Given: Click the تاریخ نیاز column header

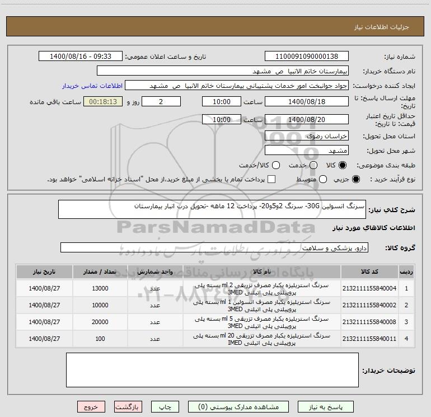Looking at the screenshot, I should (44, 271).
